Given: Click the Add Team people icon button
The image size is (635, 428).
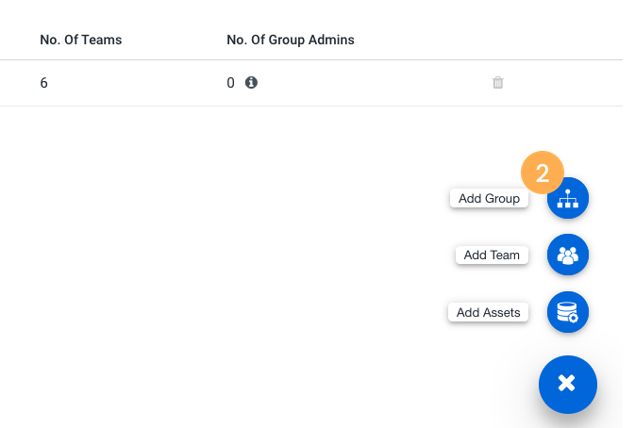Looking at the screenshot, I should [567, 255].
